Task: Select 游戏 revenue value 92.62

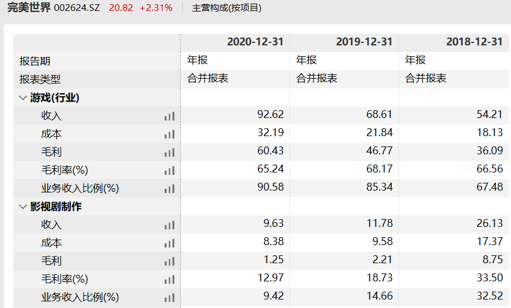Action: tap(271, 114)
